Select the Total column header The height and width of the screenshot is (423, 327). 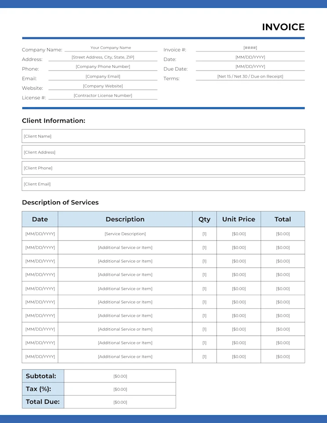[283, 219]
